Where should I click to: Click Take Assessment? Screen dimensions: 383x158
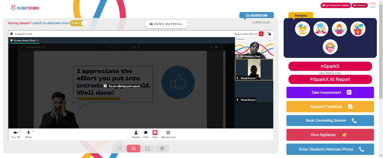[x=330, y=93]
